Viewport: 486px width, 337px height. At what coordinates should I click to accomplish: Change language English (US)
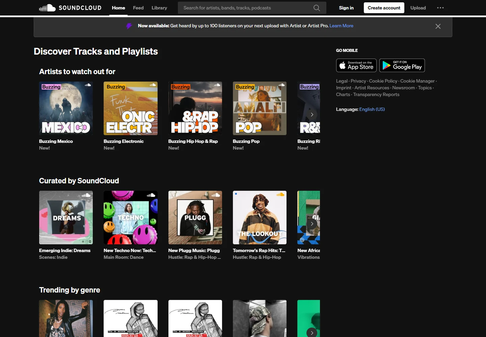click(x=372, y=109)
